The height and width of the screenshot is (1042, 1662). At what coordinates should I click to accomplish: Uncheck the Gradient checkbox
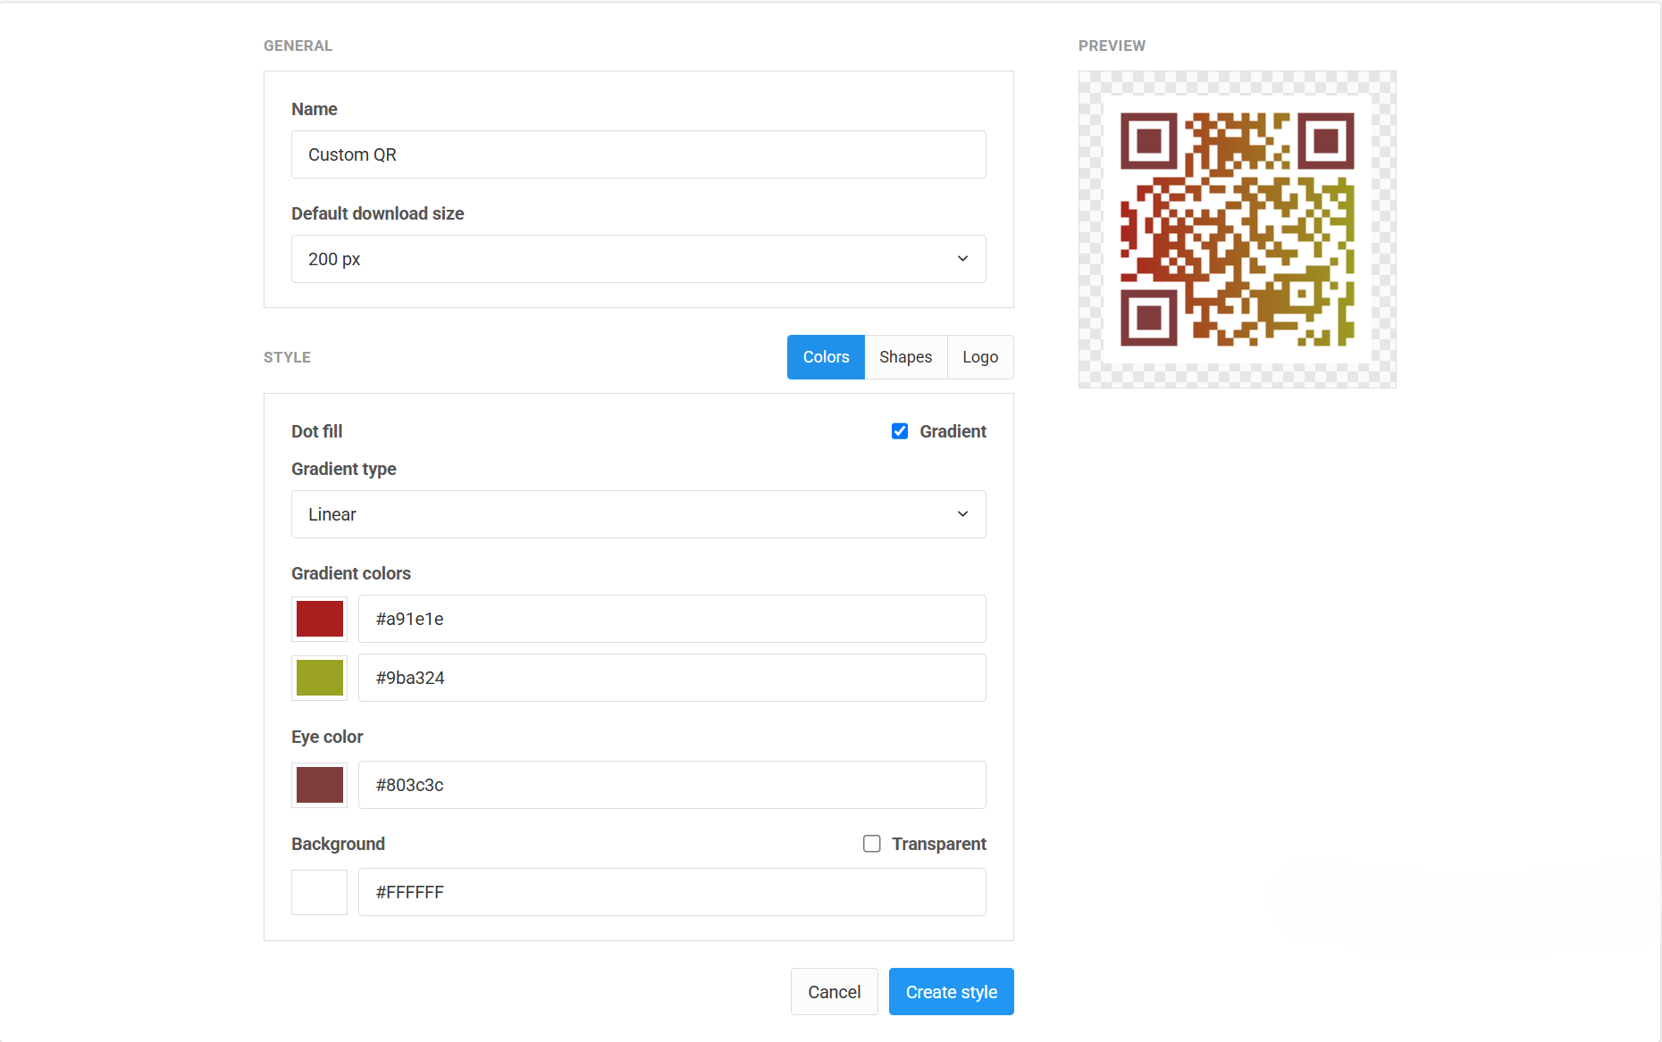pyautogui.click(x=900, y=431)
